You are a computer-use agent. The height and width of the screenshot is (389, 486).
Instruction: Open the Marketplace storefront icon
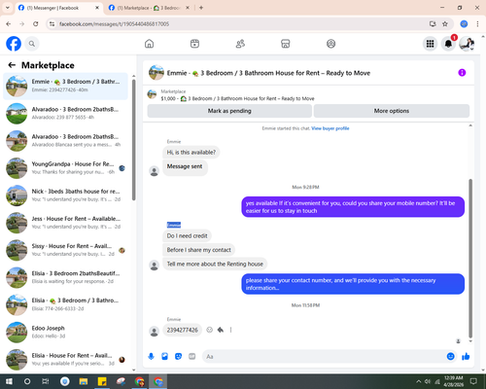coord(286,44)
